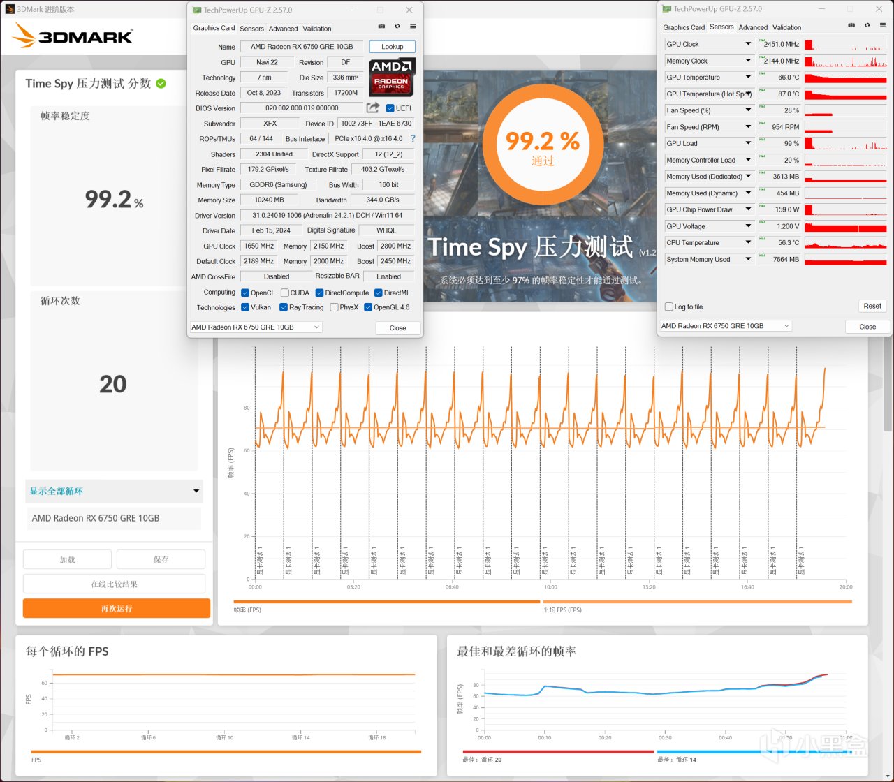Click Close button in the Sensors GPU-Z window

[x=867, y=326]
